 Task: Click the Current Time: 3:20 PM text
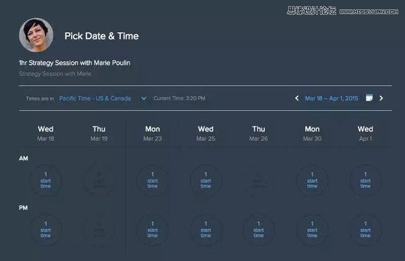click(180, 98)
